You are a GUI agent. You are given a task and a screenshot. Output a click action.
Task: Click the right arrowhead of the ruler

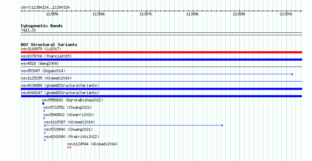(x=301, y=11)
